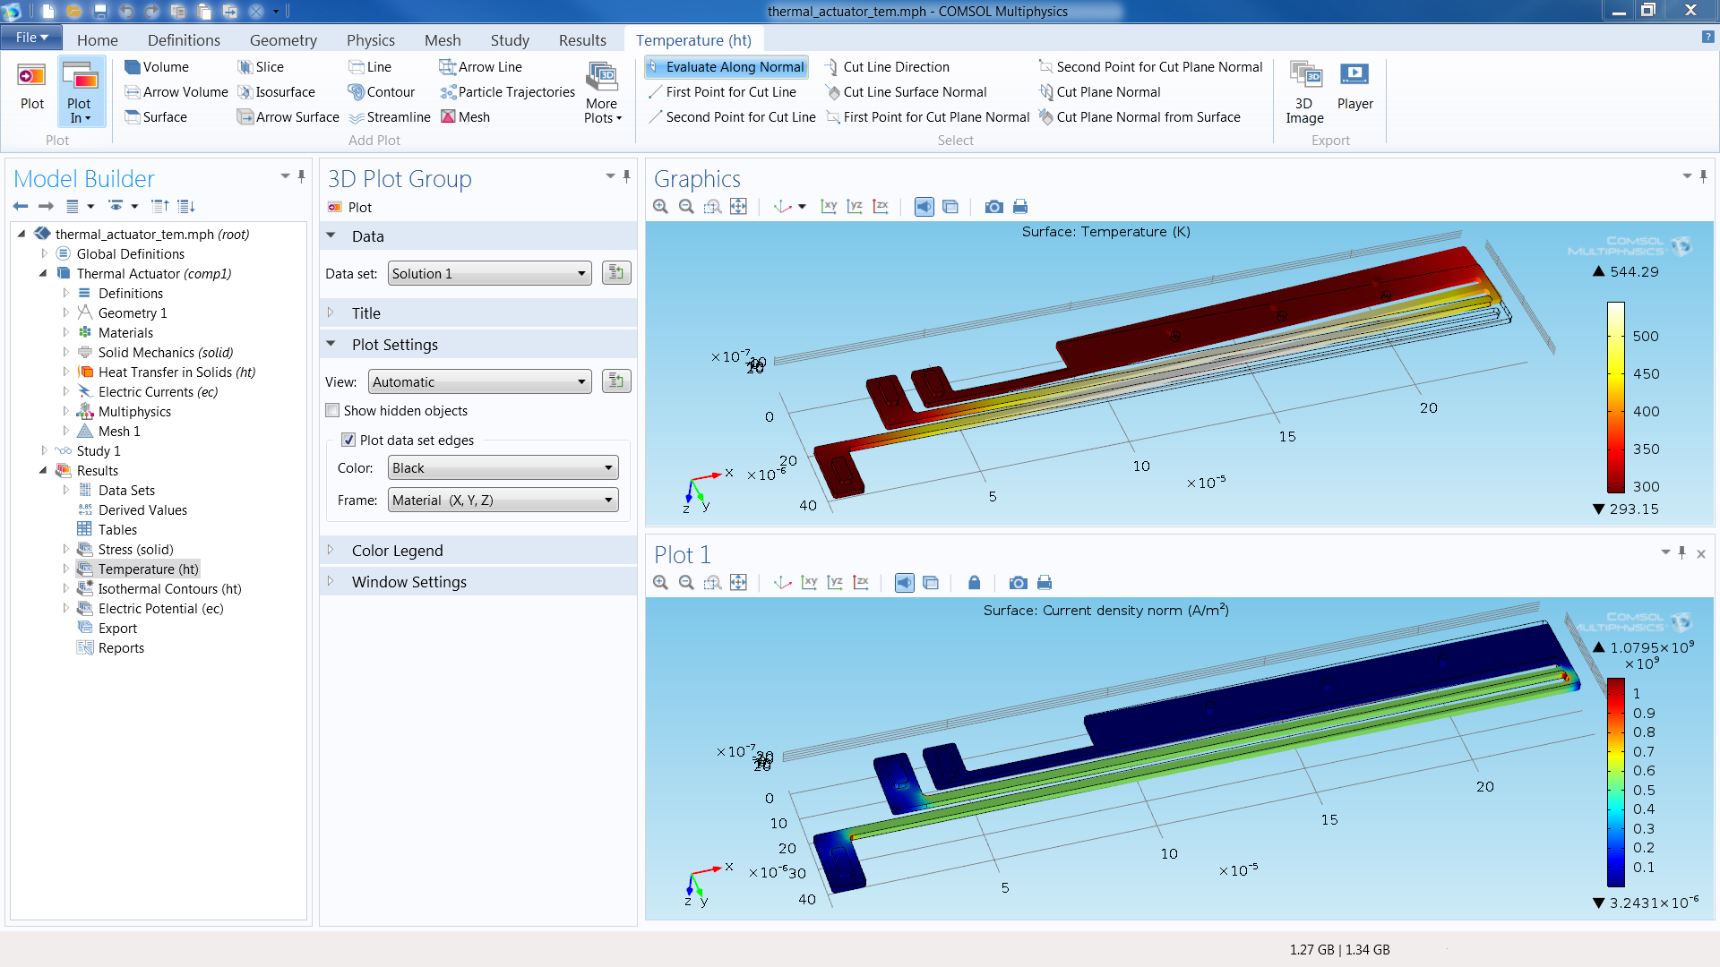Switch Graphics to XY view

[x=830, y=207]
